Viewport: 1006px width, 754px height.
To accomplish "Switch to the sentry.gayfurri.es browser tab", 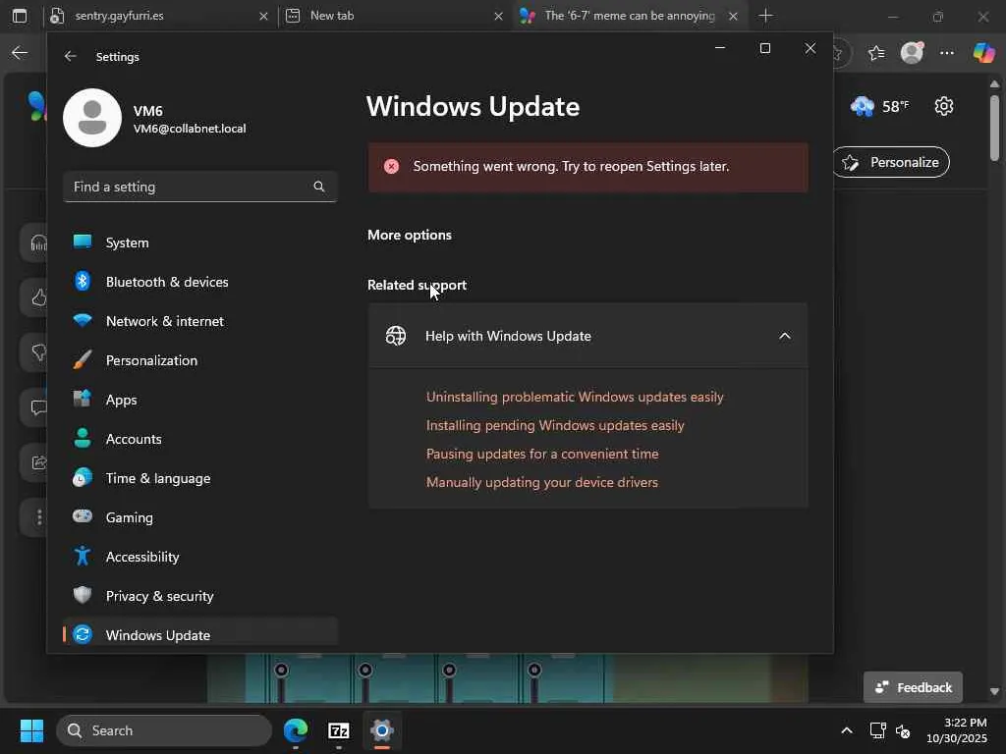I will (x=159, y=16).
